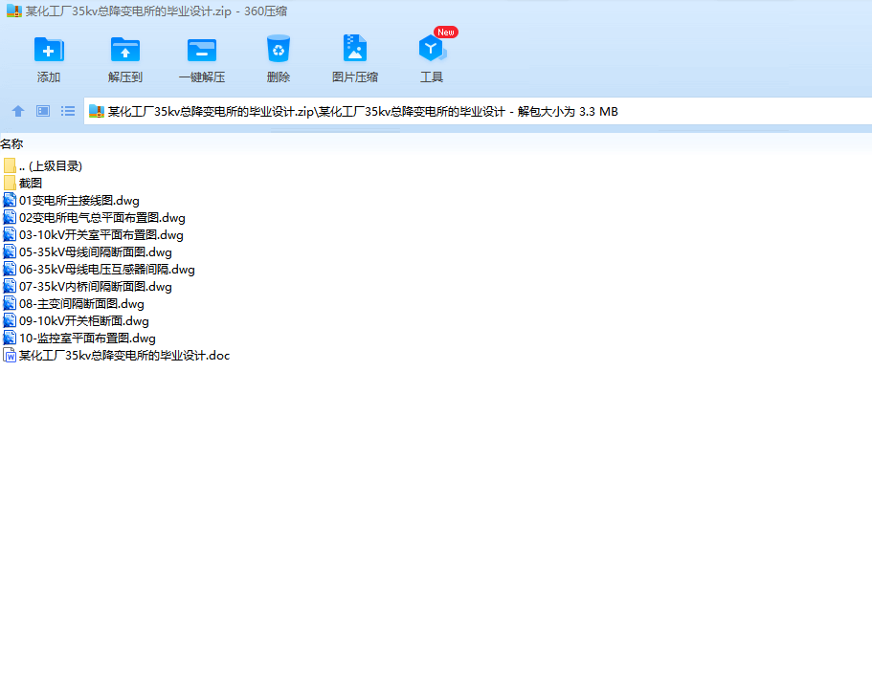Click the 删除 (Delete) recycle icon
The width and height of the screenshot is (872, 699).
click(x=278, y=49)
